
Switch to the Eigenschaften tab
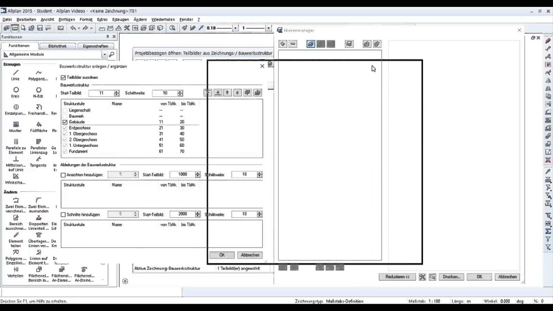(95, 46)
